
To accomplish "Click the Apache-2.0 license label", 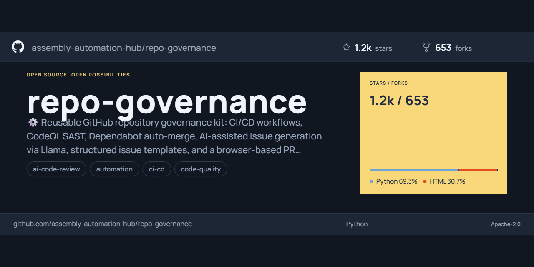I will point(506,224).
